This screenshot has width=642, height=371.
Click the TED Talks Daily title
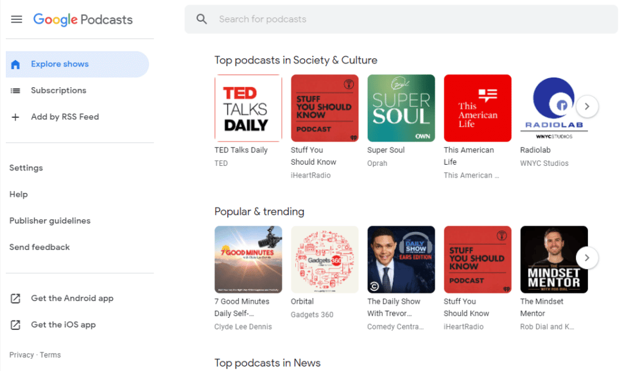[241, 150]
